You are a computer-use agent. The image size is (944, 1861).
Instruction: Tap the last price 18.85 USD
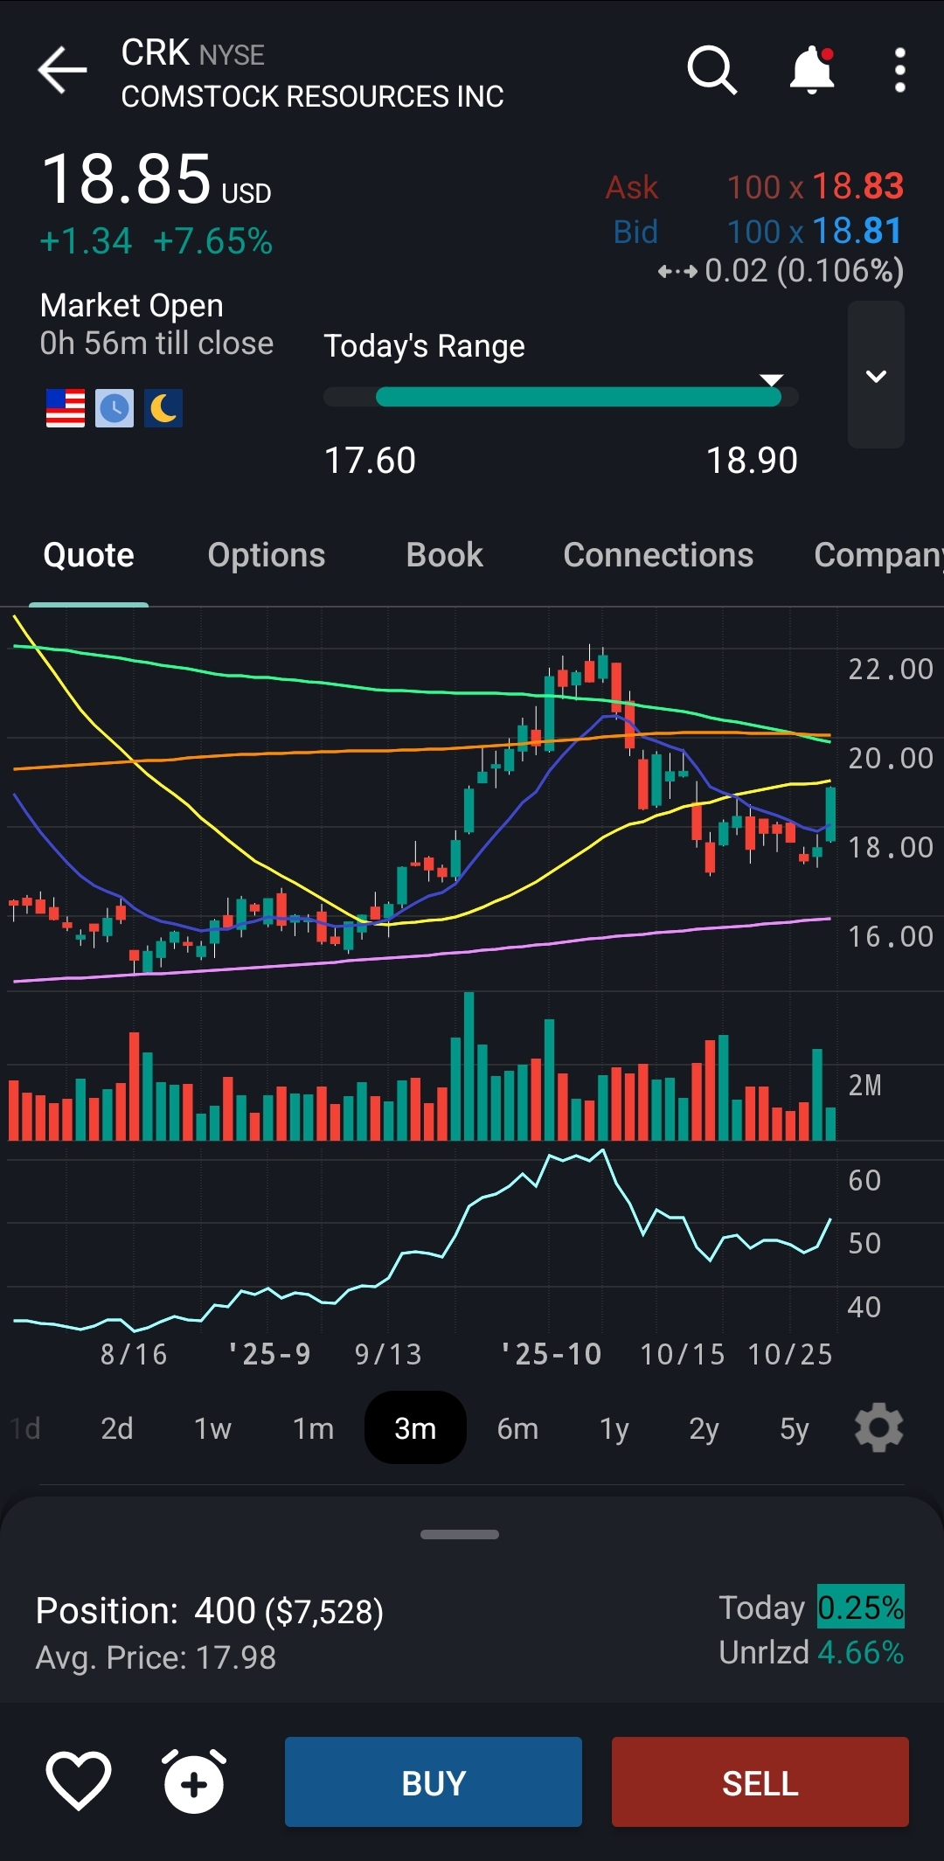[x=156, y=179]
